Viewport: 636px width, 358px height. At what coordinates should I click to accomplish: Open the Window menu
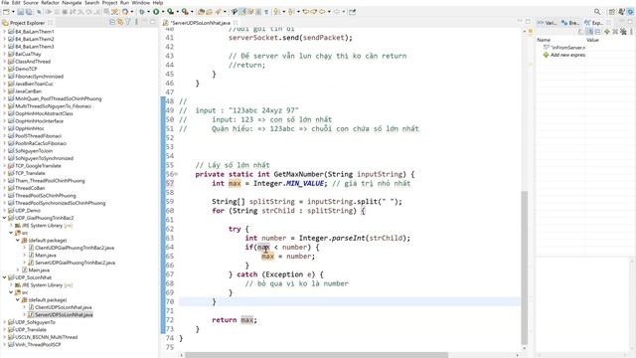click(x=141, y=2)
